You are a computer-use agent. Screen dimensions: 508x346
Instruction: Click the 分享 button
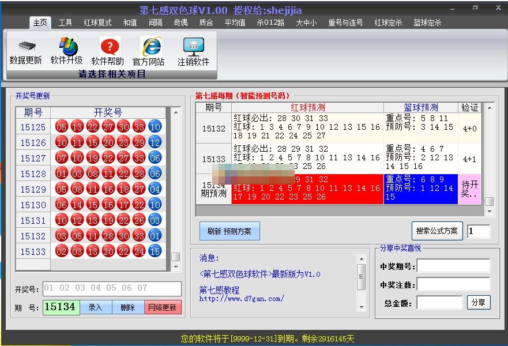point(479,302)
